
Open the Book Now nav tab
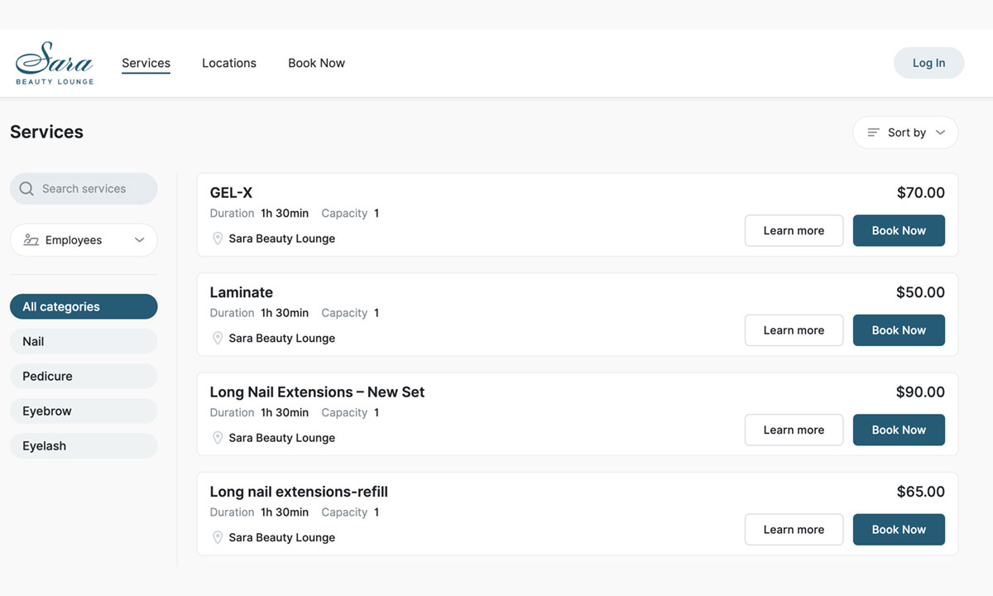tap(316, 63)
